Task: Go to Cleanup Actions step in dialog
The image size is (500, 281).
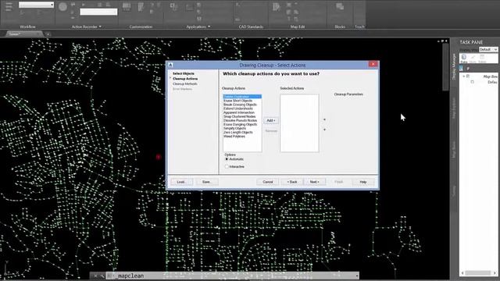Action: pyautogui.click(x=185, y=79)
